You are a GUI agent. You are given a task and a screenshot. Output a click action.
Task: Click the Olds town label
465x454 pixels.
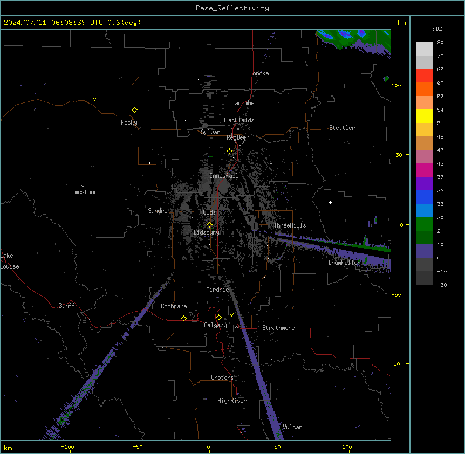(x=209, y=212)
